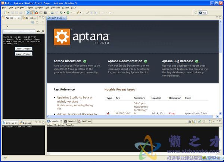The image size is (224, 162).
Task: Click the App Explorer search text field
Action: 19,31
